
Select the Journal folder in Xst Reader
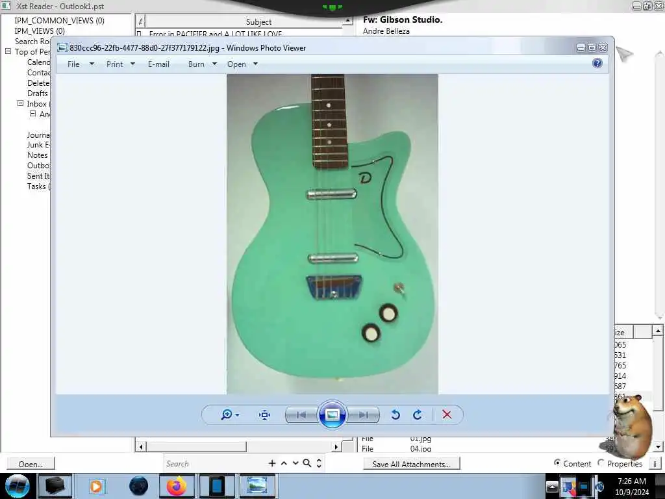coord(38,135)
